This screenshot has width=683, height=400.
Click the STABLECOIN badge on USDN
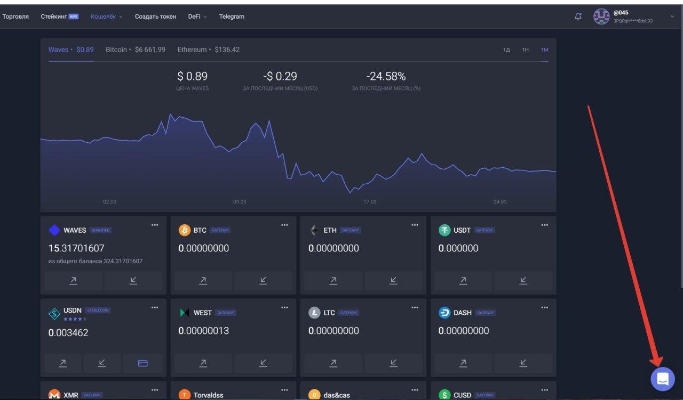tap(98, 310)
